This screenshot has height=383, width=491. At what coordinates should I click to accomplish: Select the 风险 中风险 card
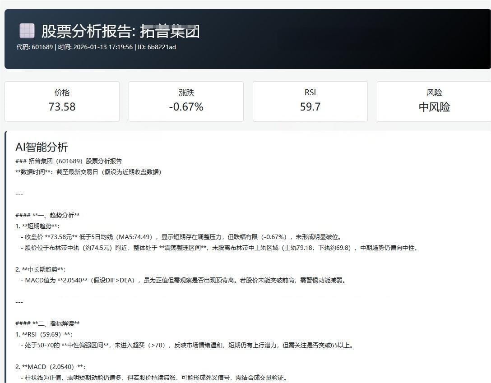pos(434,102)
